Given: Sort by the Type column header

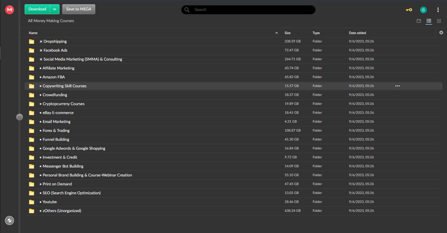Looking at the screenshot, I should pos(316,33).
